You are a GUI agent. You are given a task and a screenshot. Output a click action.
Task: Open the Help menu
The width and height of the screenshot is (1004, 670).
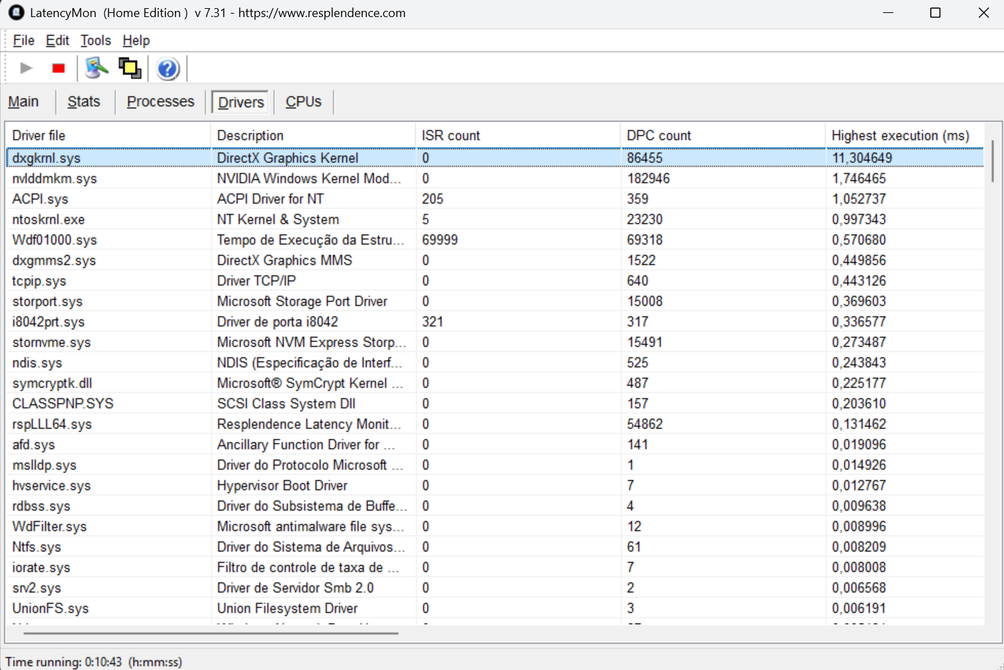[x=136, y=40]
